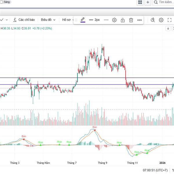Click the plus add button
174x174 pixels.
click(148, 2)
